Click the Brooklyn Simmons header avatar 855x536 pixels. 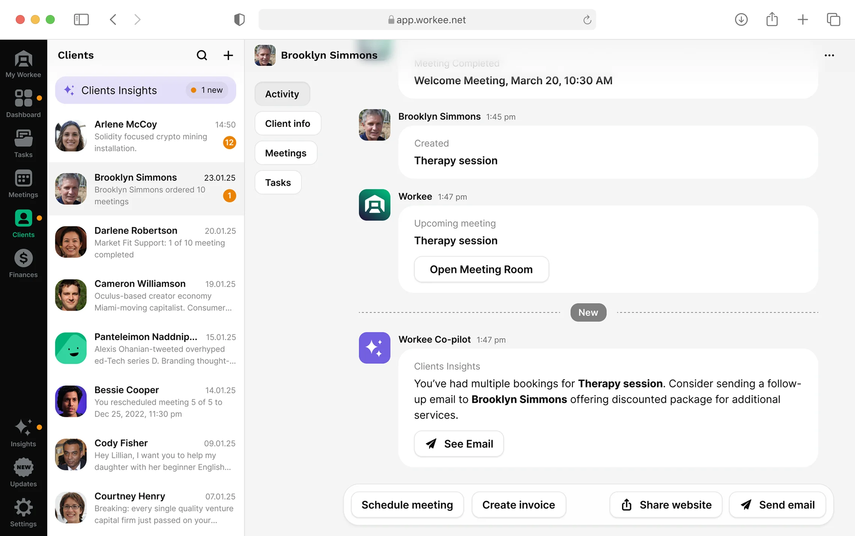pyautogui.click(x=265, y=55)
